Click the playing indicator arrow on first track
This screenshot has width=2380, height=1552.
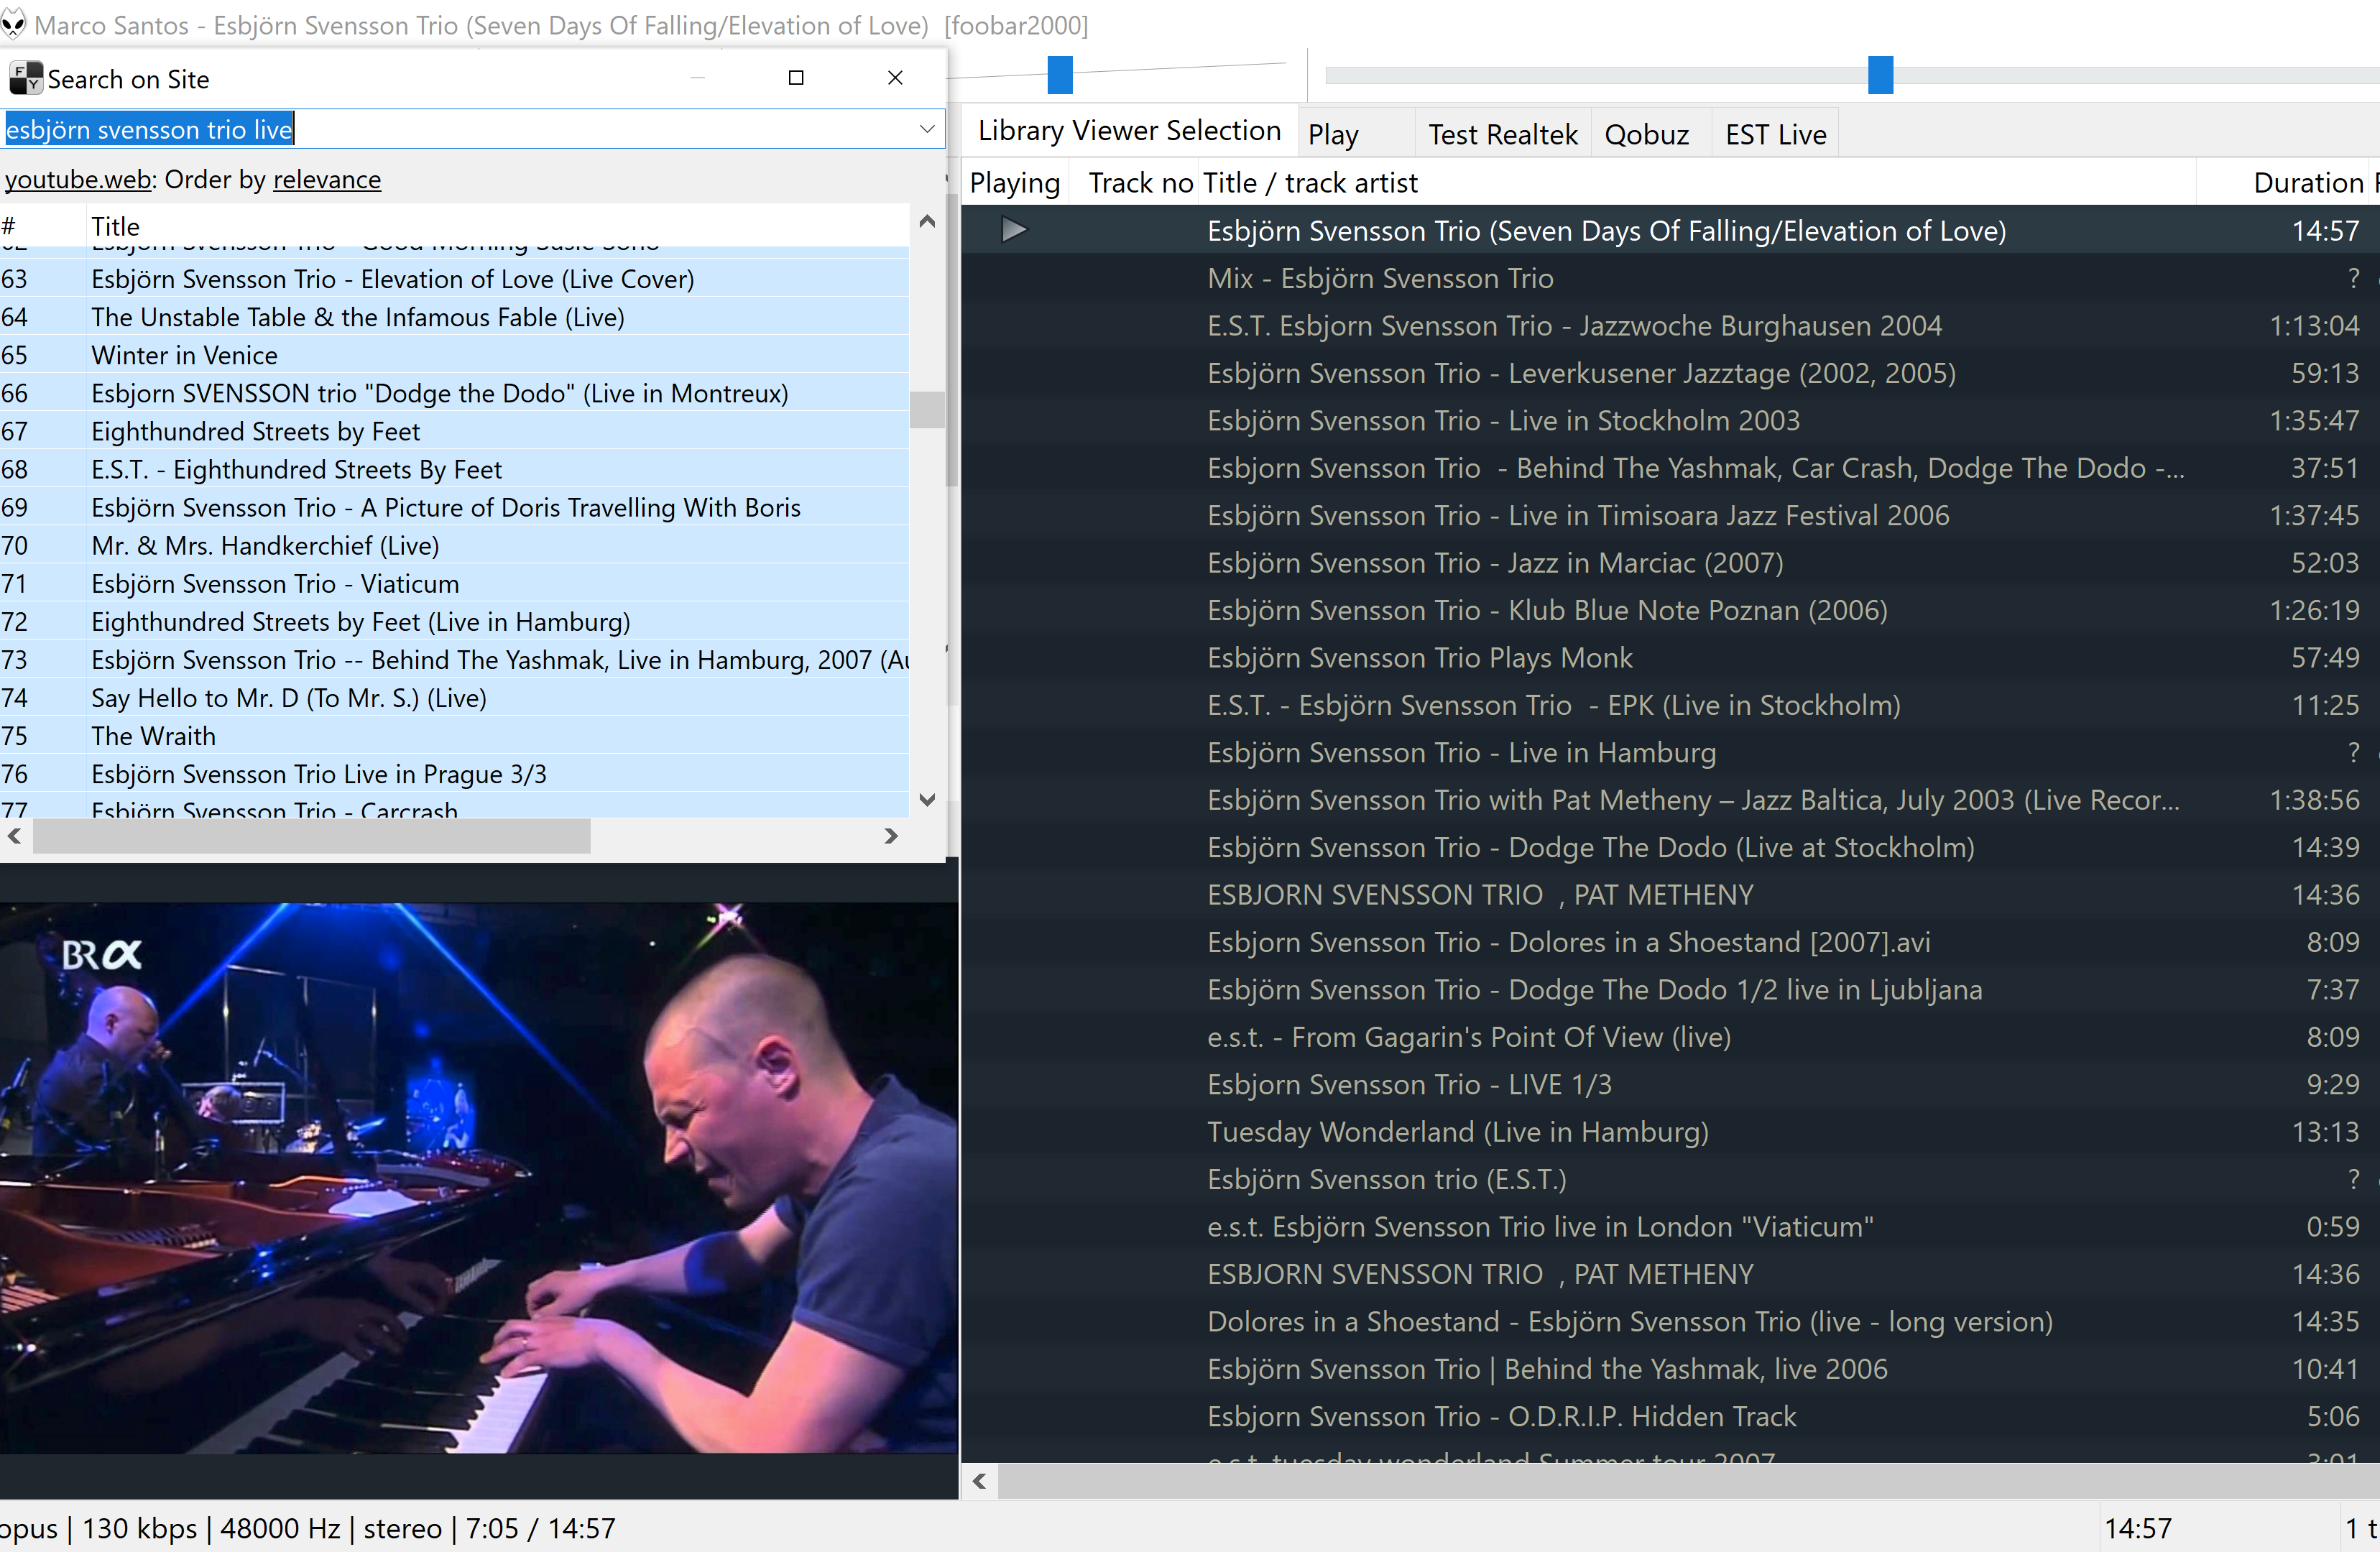1014,230
